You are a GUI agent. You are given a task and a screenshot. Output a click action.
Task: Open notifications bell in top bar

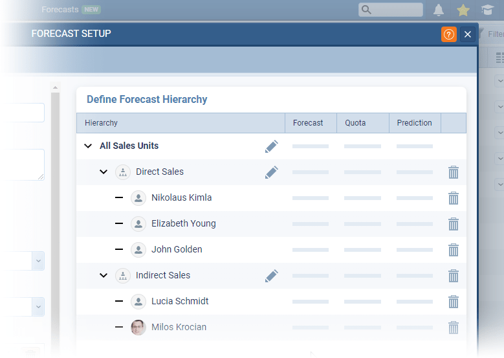pos(439,10)
